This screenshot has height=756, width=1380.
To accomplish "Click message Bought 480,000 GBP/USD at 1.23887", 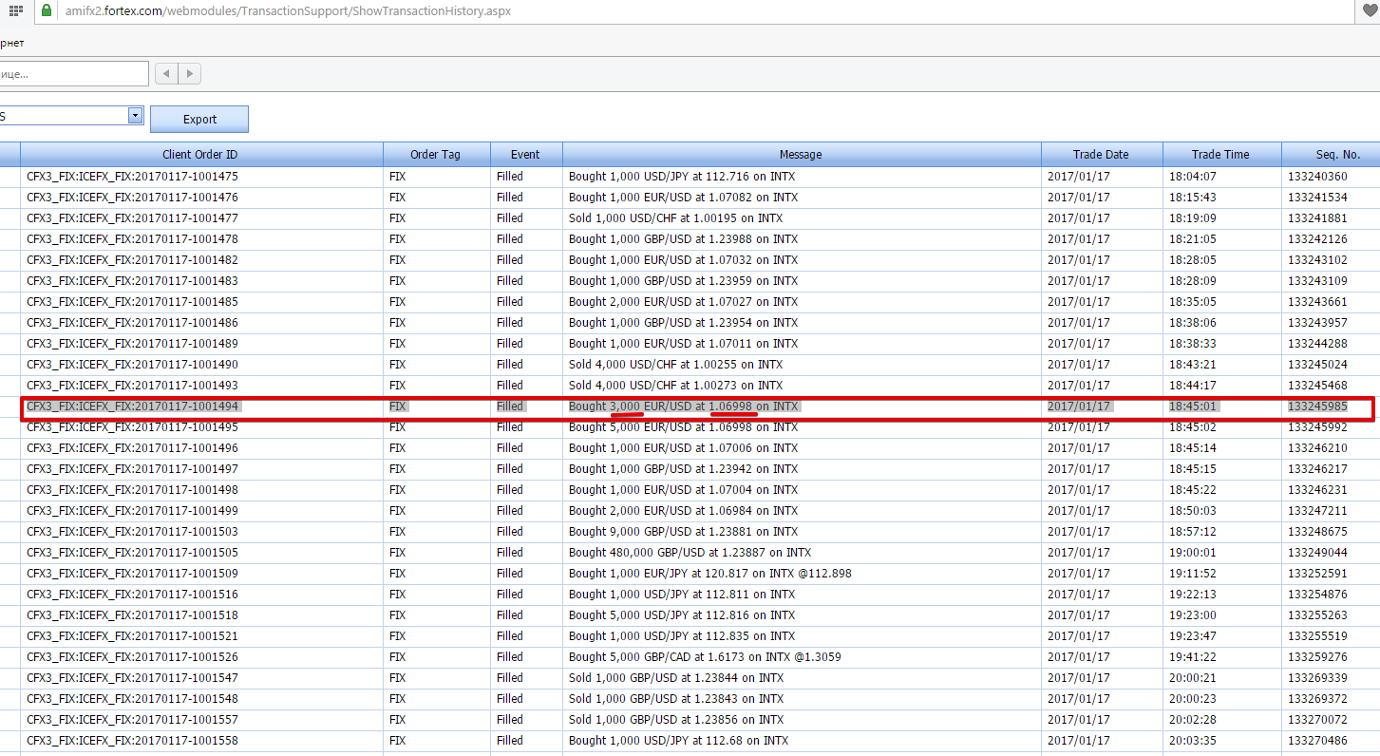I will coord(690,553).
